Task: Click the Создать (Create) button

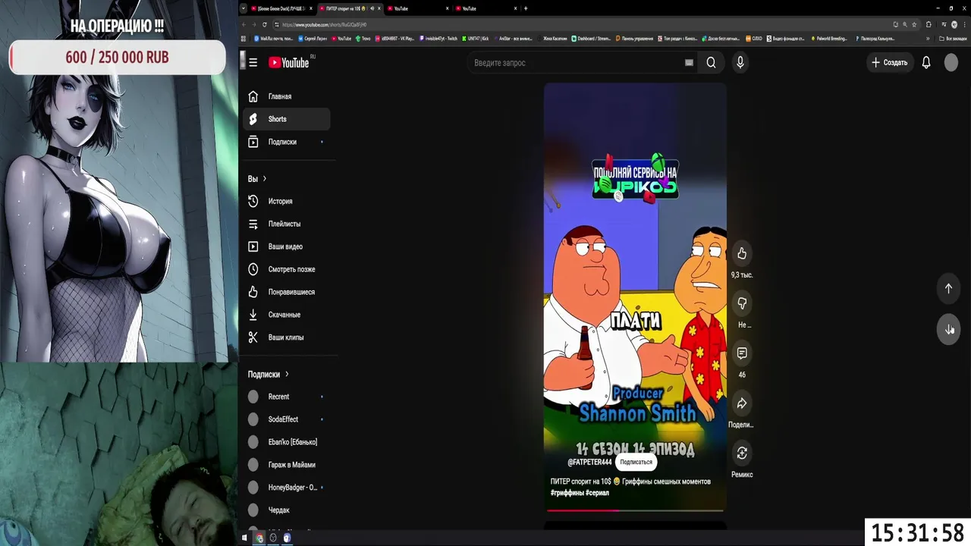Action: [889, 63]
